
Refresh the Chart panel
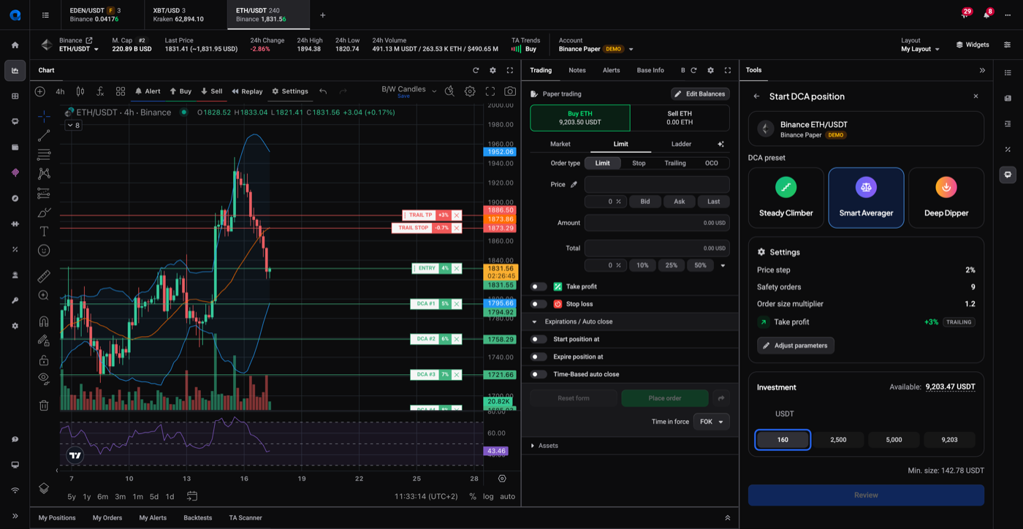pos(476,70)
